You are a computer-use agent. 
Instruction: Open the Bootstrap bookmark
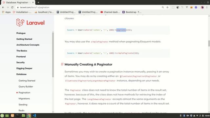(x=132, y=12)
